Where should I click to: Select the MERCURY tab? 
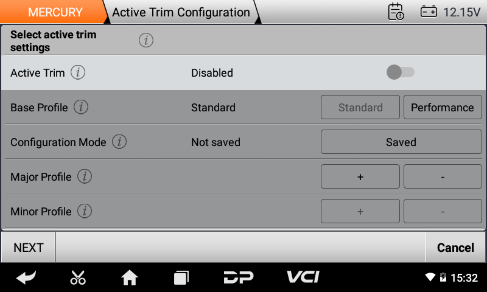55,12
